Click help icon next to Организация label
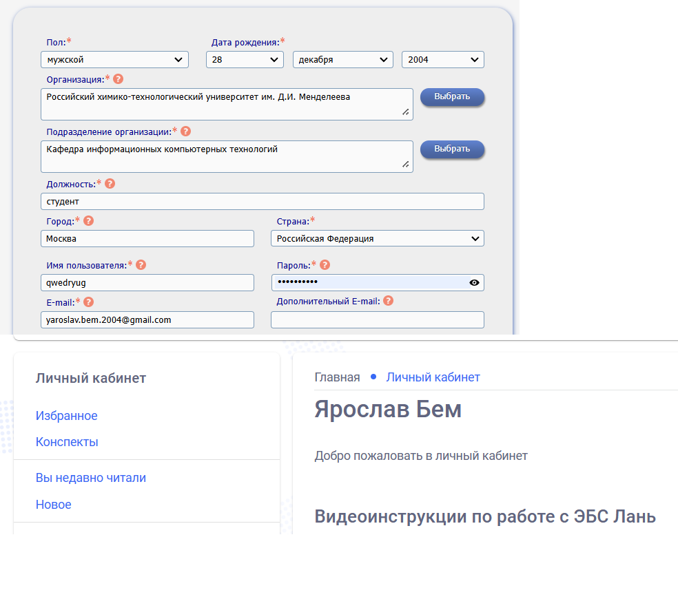Image resolution: width=678 pixels, height=610 pixels. (119, 79)
